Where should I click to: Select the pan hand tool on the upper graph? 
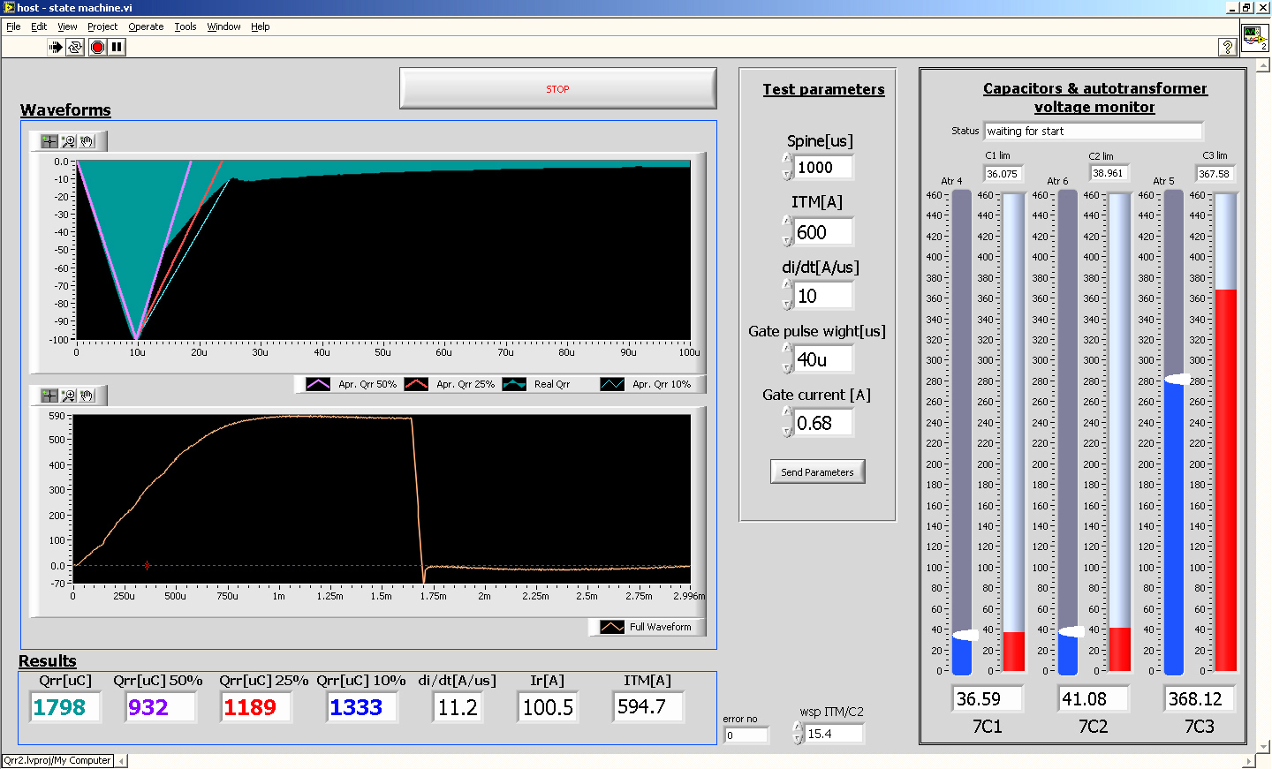(87, 141)
